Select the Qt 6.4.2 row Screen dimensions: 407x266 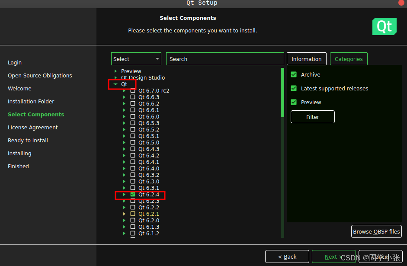click(149, 155)
